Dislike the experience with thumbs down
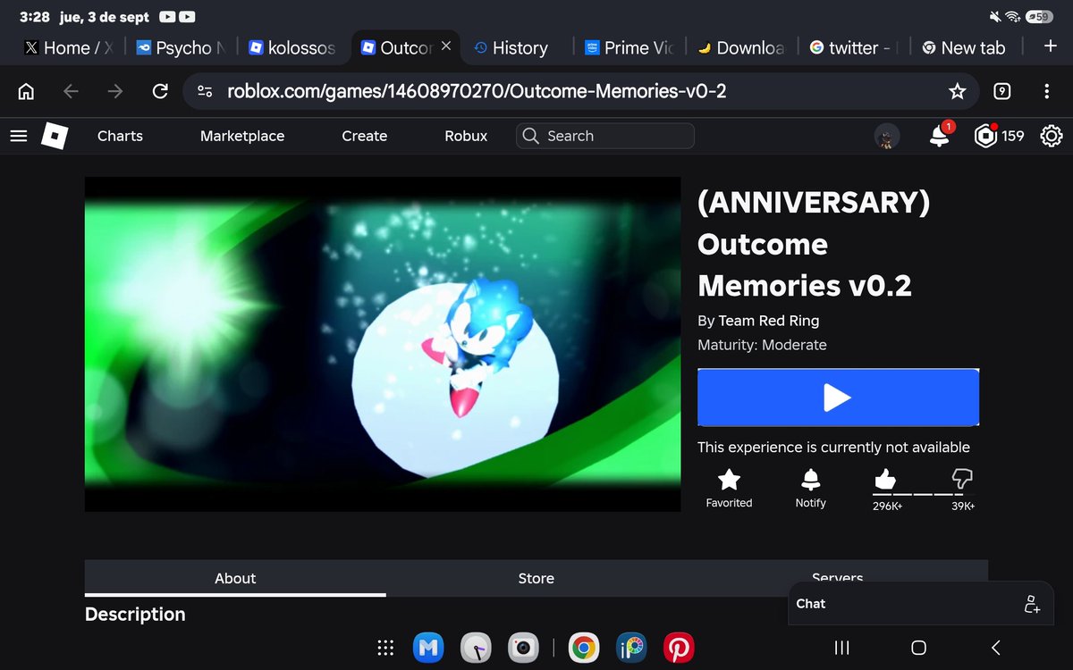Image resolution: width=1073 pixels, height=670 pixels. [963, 479]
